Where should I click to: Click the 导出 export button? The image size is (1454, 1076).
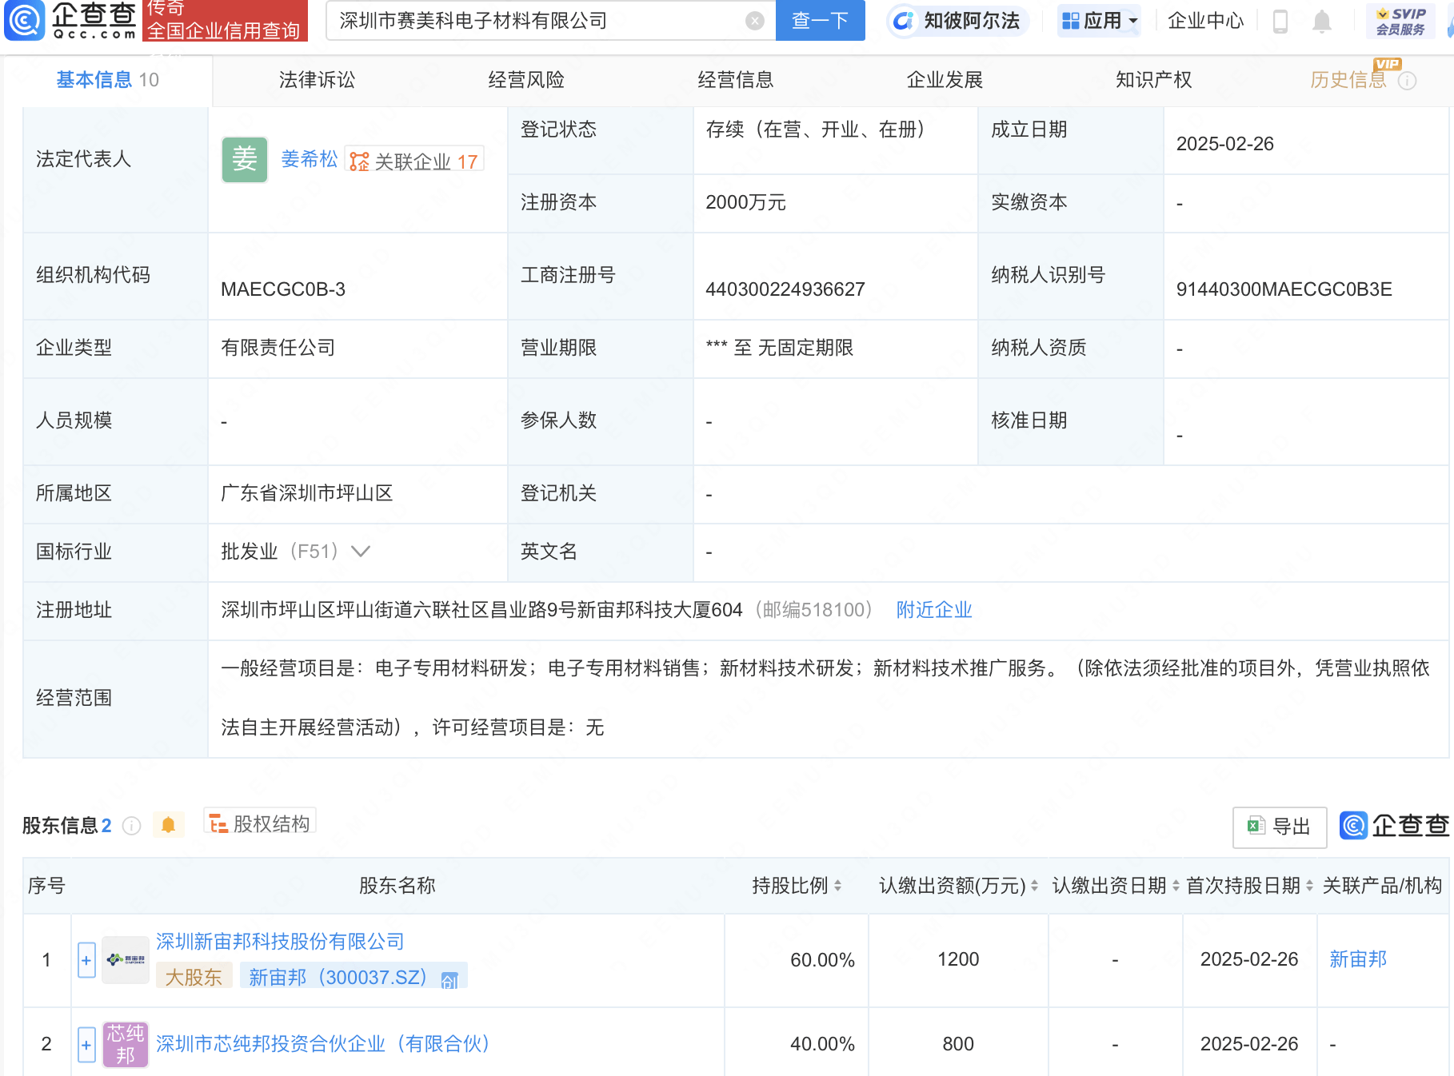coord(1280,827)
